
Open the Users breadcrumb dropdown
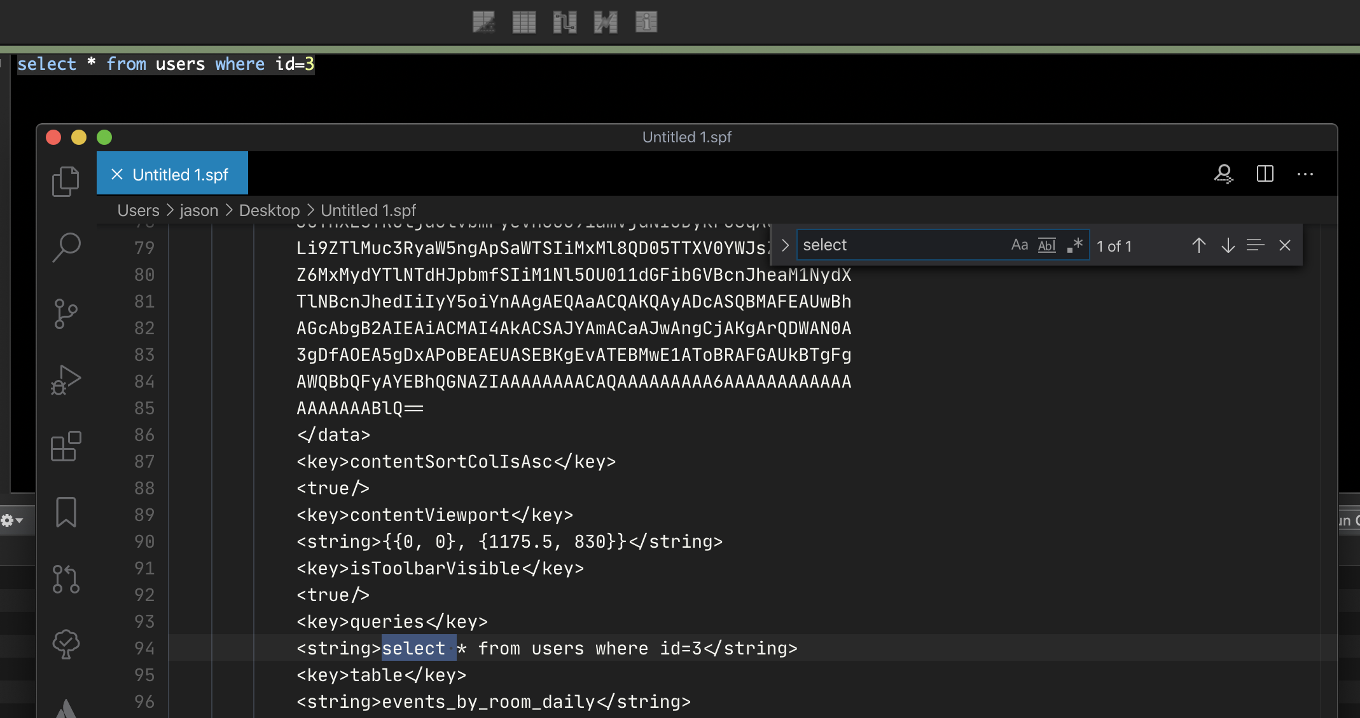(x=137, y=210)
